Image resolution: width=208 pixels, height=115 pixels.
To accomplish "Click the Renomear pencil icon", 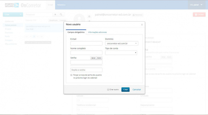I will click(x=134, y=15).
